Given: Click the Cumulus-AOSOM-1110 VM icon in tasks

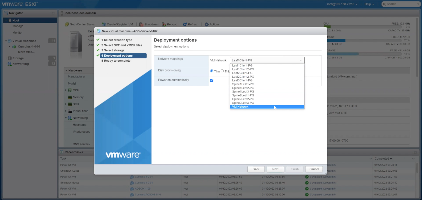Looking at the screenshot, I should click(132, 195).
